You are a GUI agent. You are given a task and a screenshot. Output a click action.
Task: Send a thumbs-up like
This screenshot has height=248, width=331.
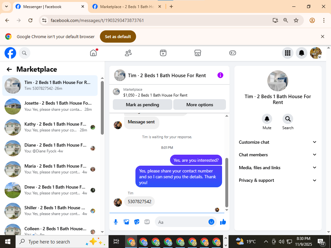[223, 222]
